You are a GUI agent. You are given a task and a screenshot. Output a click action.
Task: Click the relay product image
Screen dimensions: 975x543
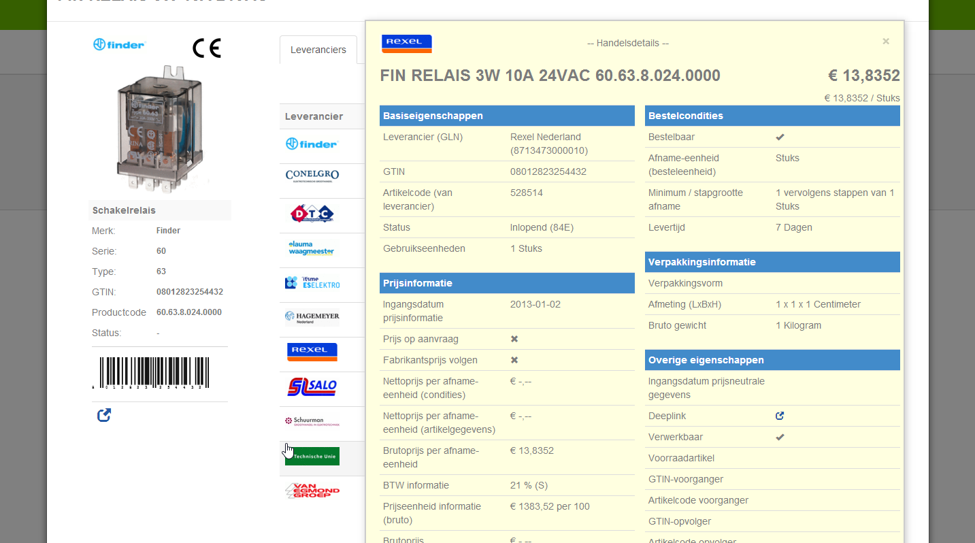(161, 128)
